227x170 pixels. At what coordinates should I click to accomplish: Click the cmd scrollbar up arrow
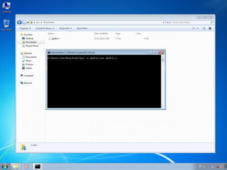pyautogui.click(x=163, y=56)
